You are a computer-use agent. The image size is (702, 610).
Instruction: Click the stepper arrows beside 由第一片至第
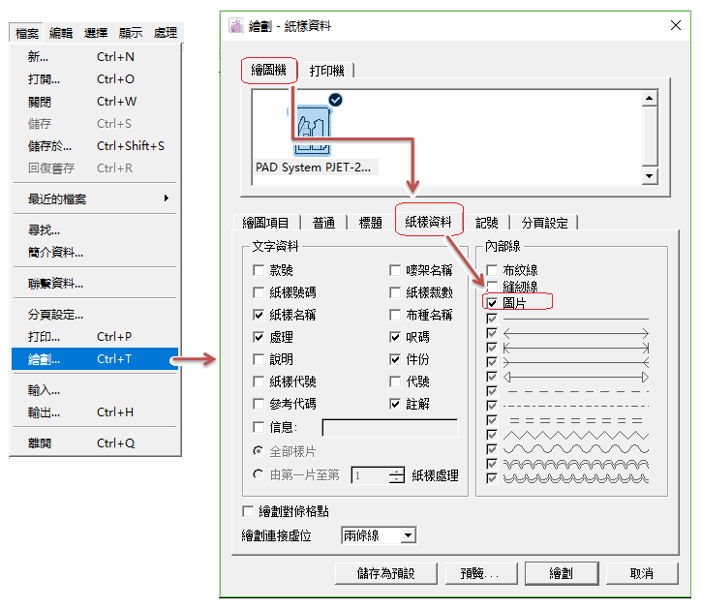click(x=396, y=475)
